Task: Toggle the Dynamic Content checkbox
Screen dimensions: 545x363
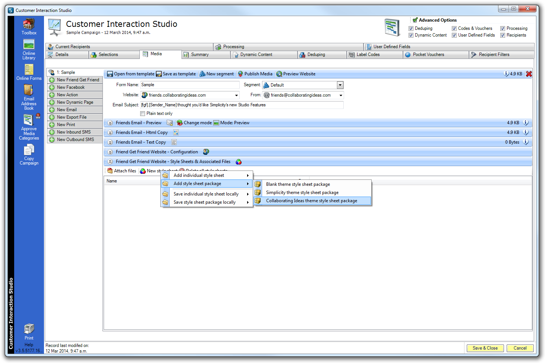Action: point(411,35)
